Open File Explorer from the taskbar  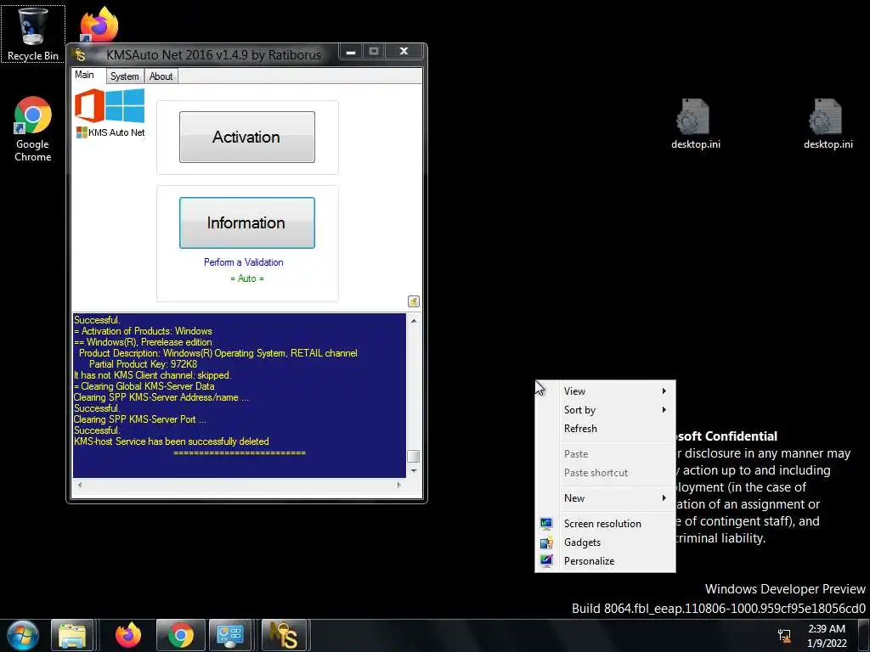coord(72,635)
